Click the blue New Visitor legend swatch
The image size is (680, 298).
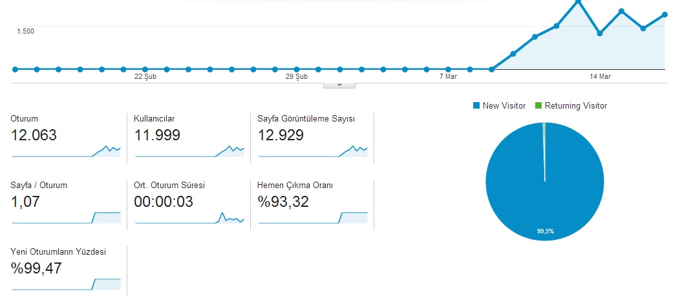[477, 106]
